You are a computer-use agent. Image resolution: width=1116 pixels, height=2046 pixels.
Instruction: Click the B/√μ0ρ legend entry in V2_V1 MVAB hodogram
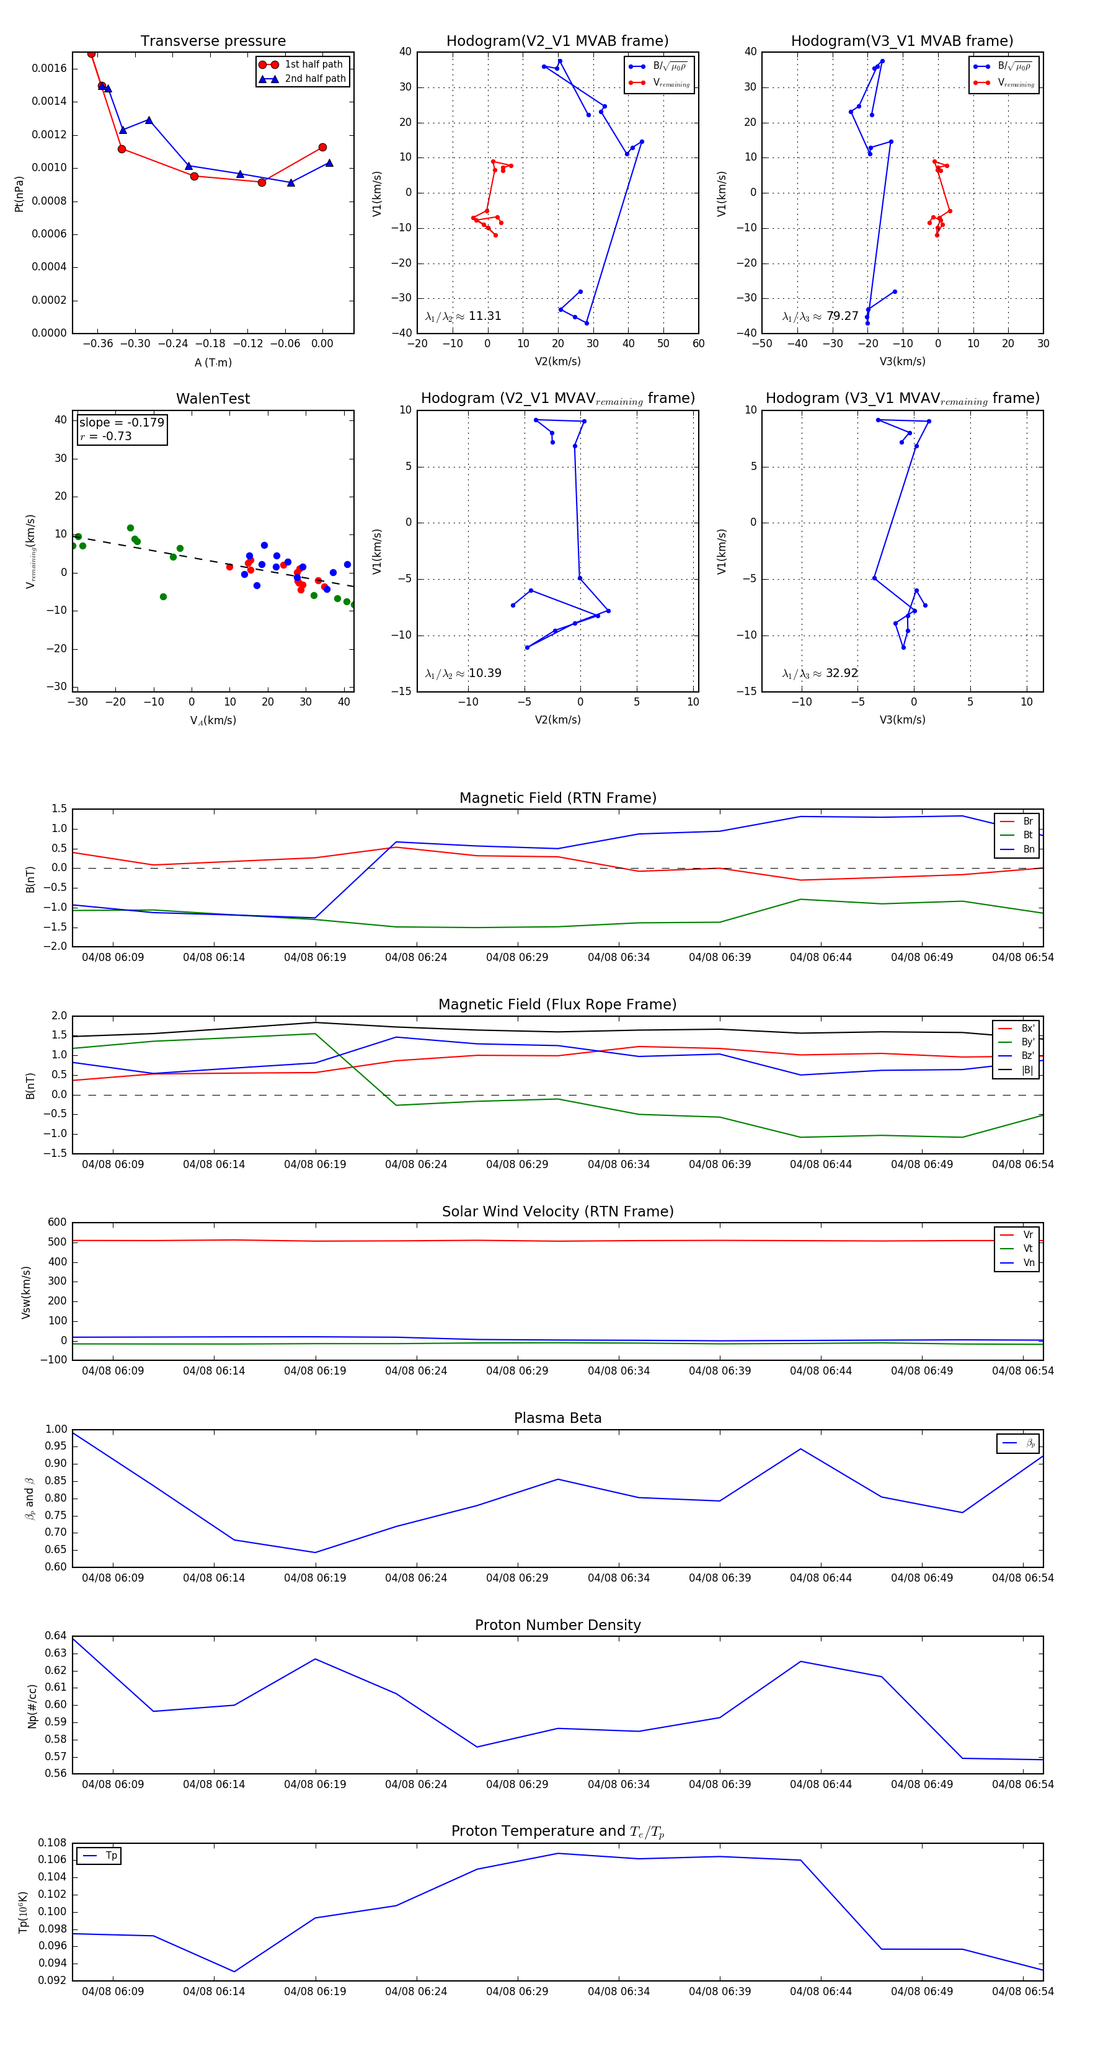point(658,67)
